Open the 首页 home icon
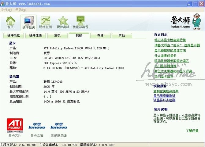The image size is (205, 147). point(10,22)
